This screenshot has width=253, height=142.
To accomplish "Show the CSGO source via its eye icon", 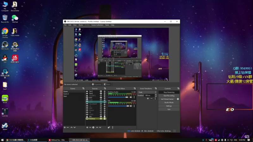I will point(101,114).
